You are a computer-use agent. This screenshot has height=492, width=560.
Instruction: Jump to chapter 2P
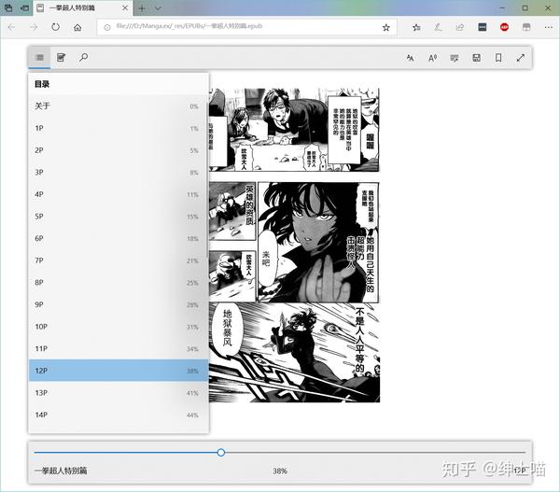[x=119, y=150]
